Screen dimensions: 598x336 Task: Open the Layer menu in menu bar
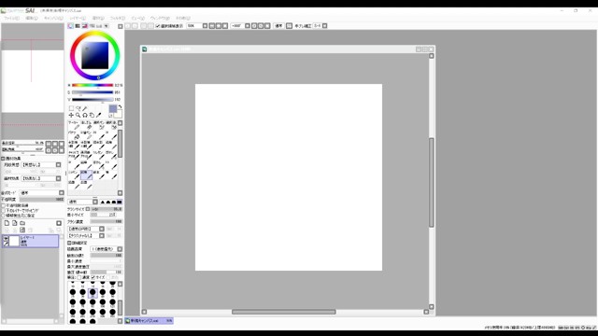click(x=78, y=18)
